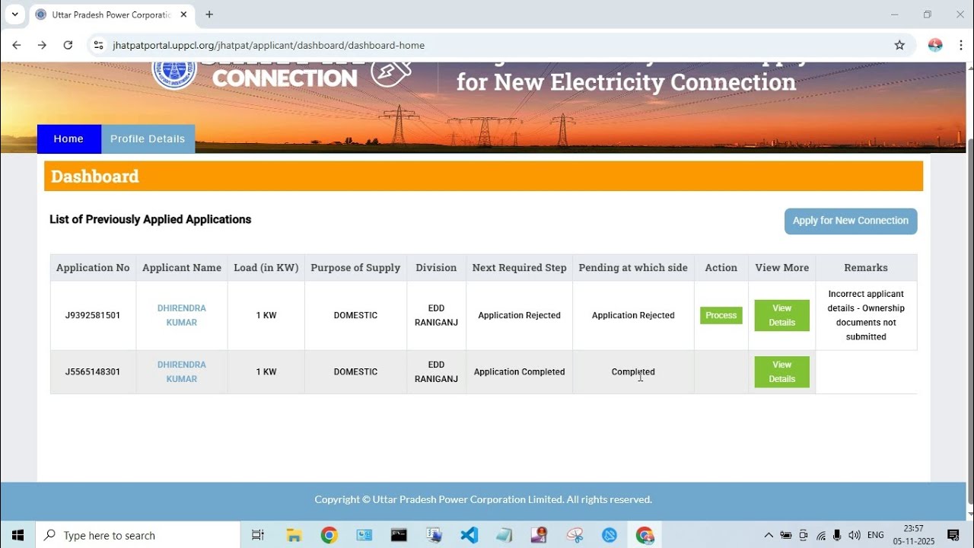This screenshot has height=548, width=974.
Task: Click the Completed pending-side cell
Action: point(633,371)
